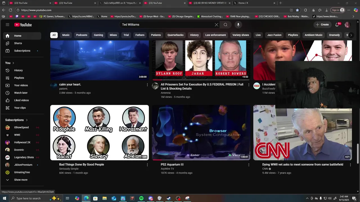Click the search magnifier button
The width and height of the screenshot is (360, 202).
[x=226, y=25]
